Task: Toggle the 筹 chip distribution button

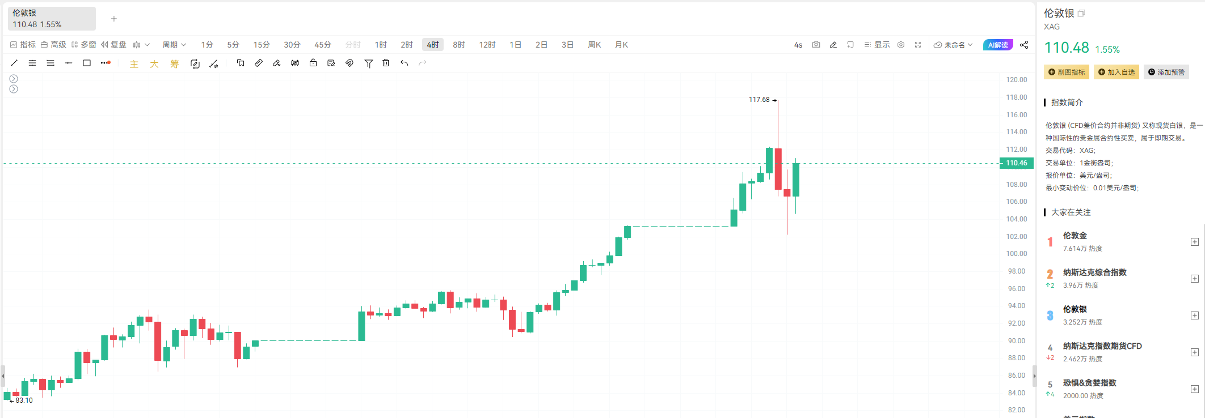Action: coord(175,64)
